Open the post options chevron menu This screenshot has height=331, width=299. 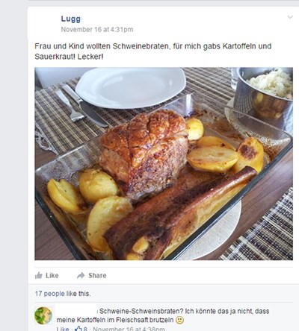tap(290, 17)
